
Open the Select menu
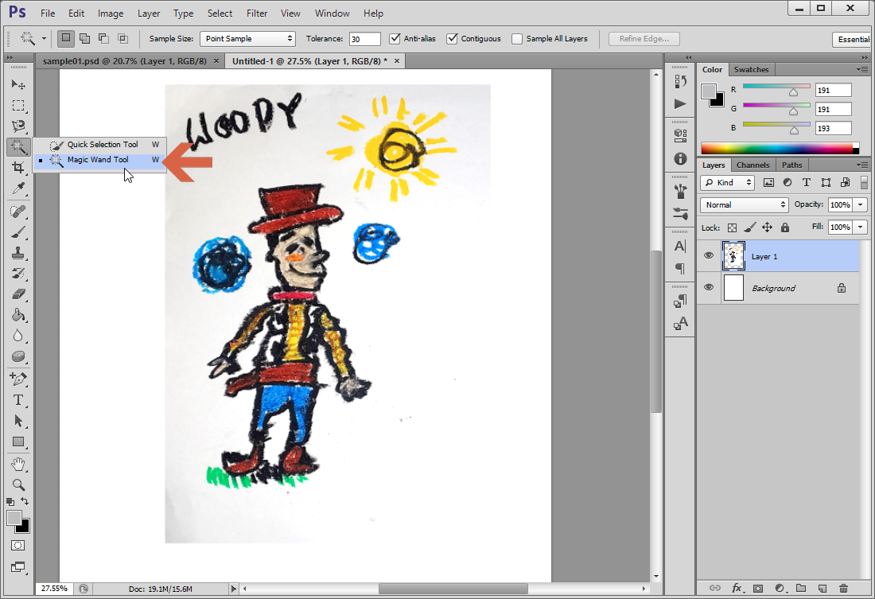220,14
